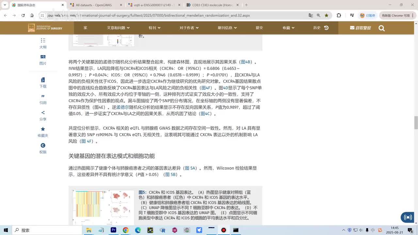
Task: Click the 提交 submit menu item
Action: coord(259,28)
